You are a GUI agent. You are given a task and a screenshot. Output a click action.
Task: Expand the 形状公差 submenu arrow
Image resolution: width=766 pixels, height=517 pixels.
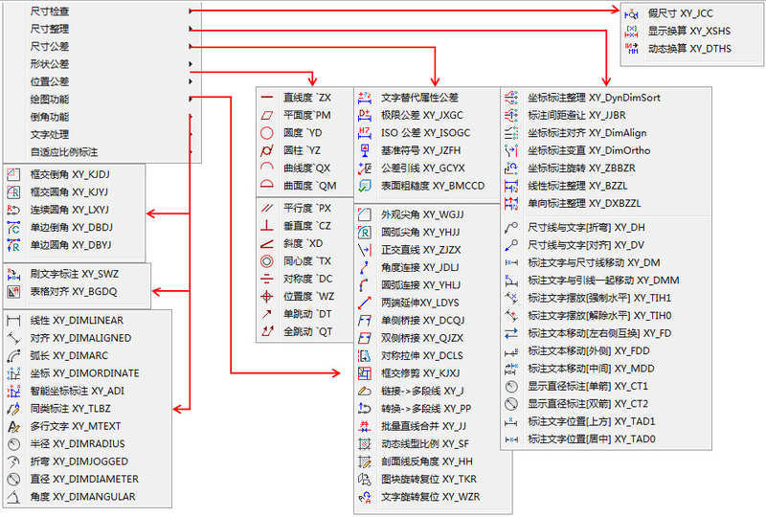[191, 64]
